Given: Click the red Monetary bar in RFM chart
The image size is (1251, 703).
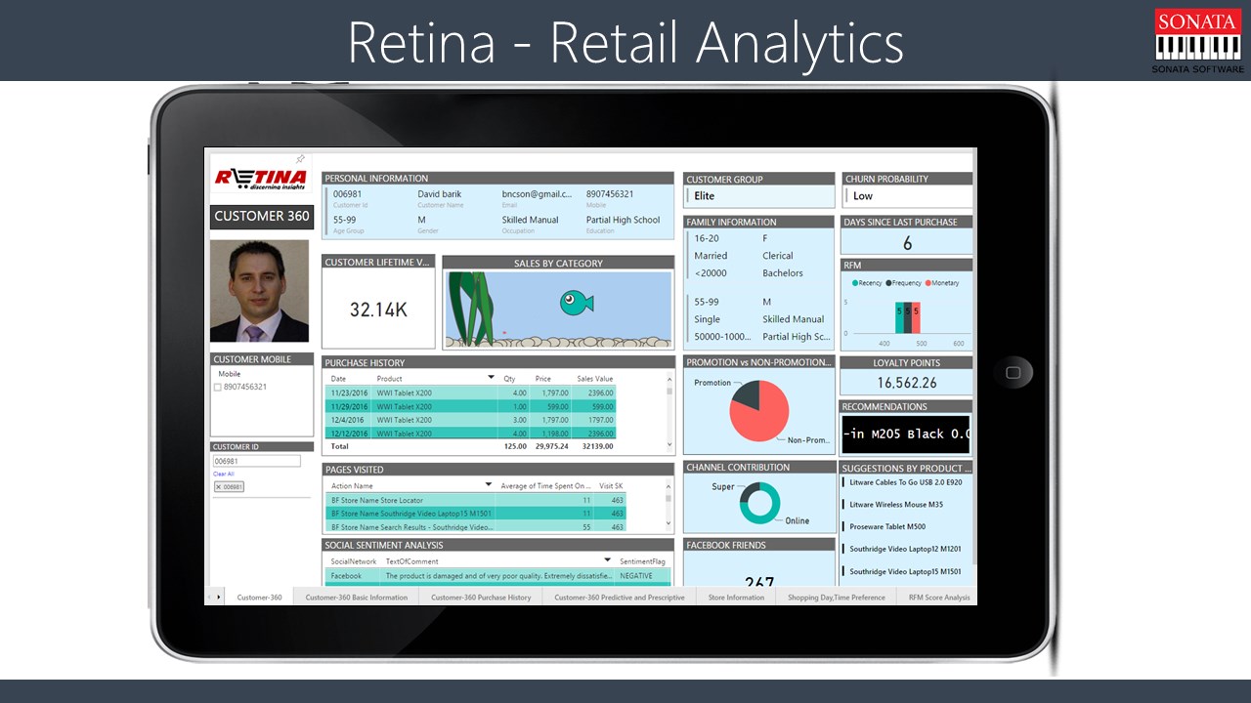Looking at the screenshot, I should tap(917, 317).
